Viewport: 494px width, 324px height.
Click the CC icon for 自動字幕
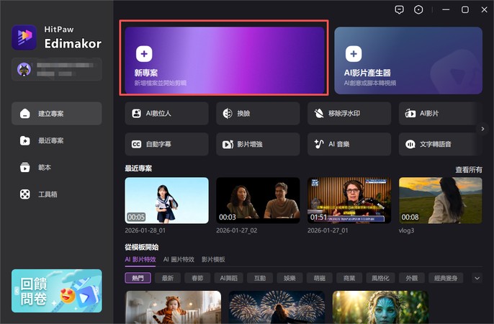136,144
